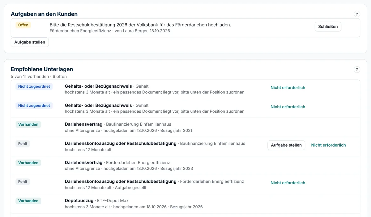
Task: Mark Baufinanzierung Darlehenskontoauszug as Nicht erforderlich
Action: pyautogui.click(x=328, y=145)
